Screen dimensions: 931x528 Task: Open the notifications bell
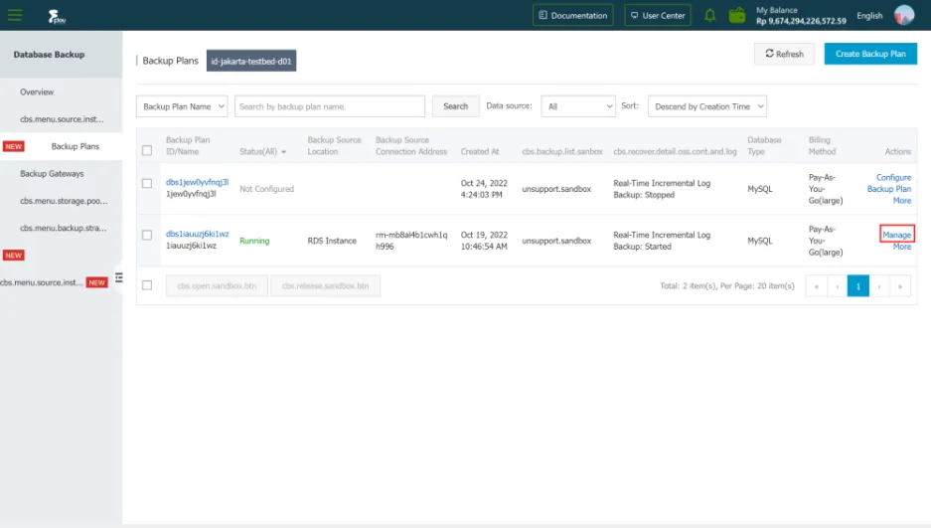tap(709, 15)
